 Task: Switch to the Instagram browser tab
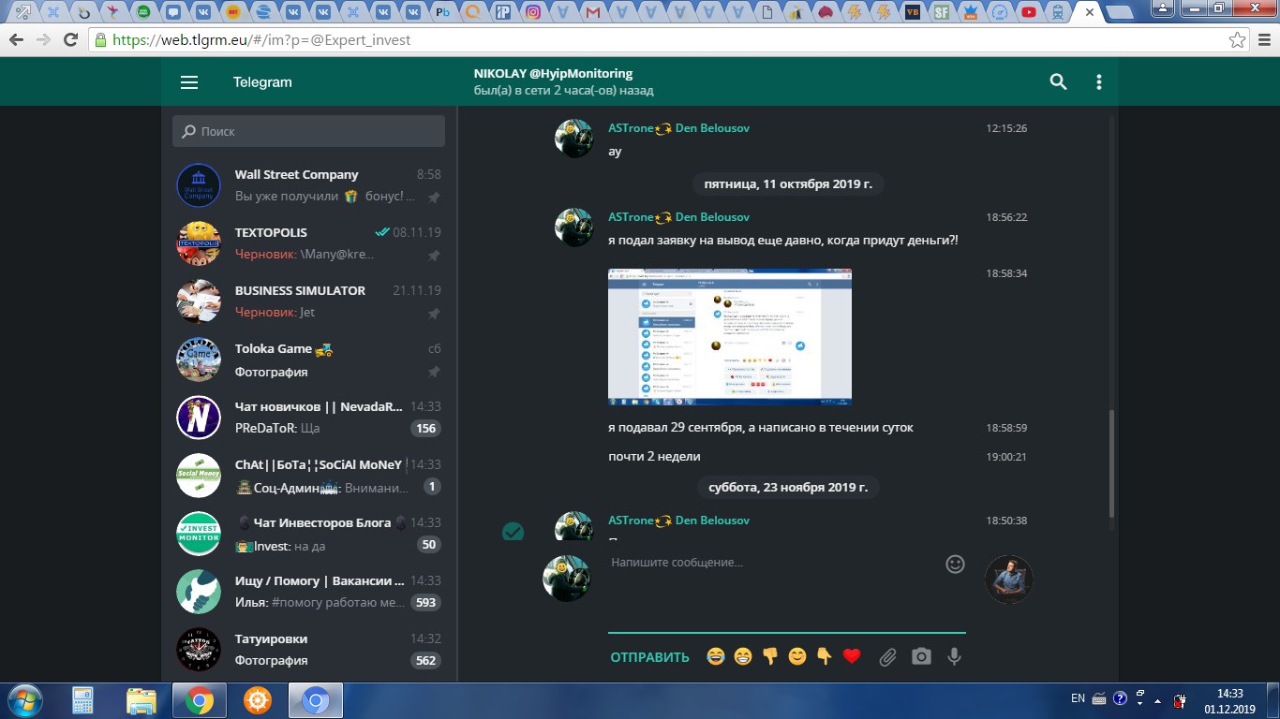pyautogui.click(x=532, y=12)
